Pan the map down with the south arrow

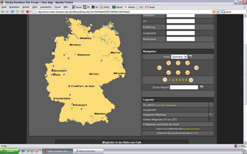(x=177, y=72)
